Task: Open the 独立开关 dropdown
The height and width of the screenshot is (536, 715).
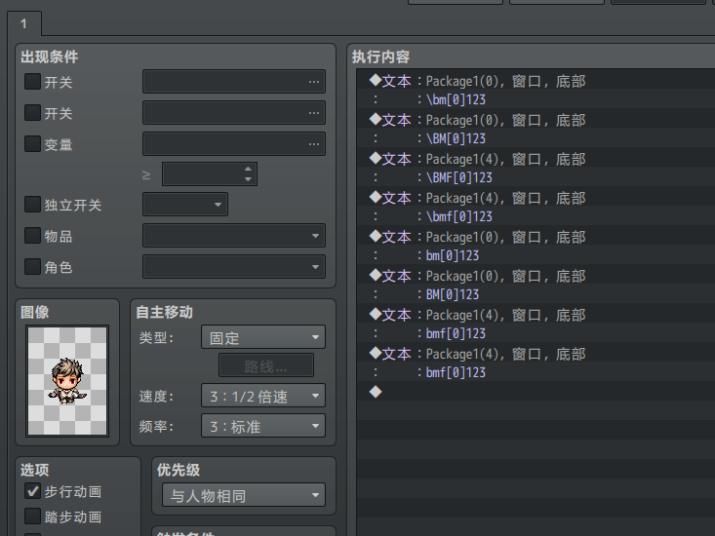Action: point(185,204)
